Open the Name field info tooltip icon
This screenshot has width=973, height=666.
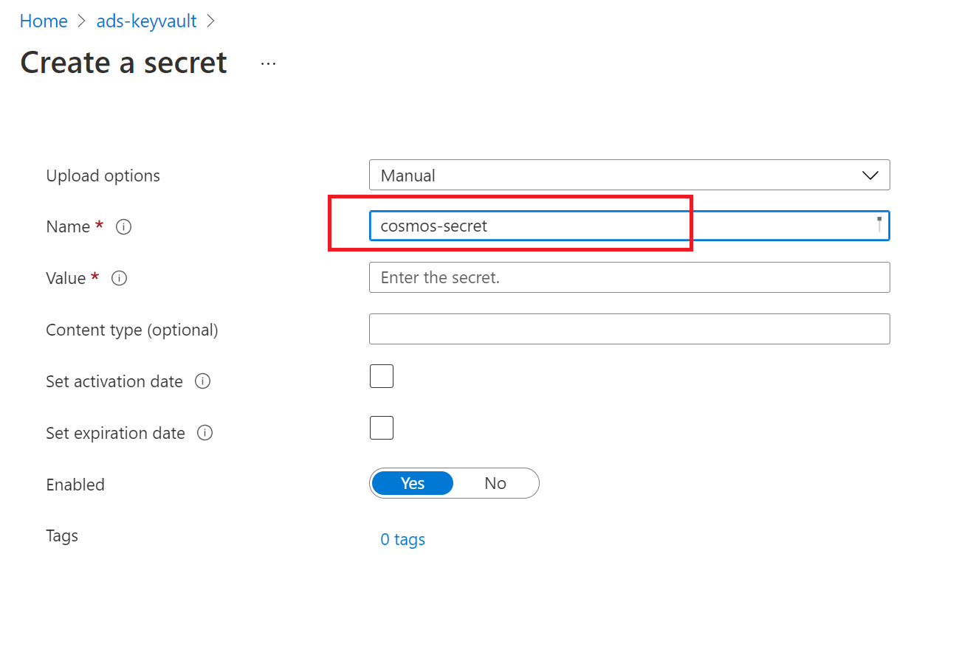click(x=123, y=227)
